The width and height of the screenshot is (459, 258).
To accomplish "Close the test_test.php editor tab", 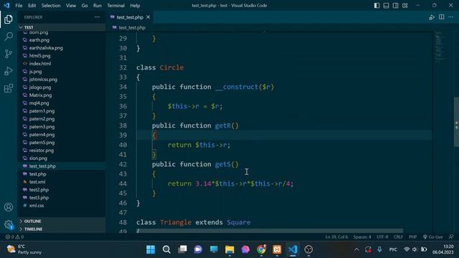I will point(148,17).
